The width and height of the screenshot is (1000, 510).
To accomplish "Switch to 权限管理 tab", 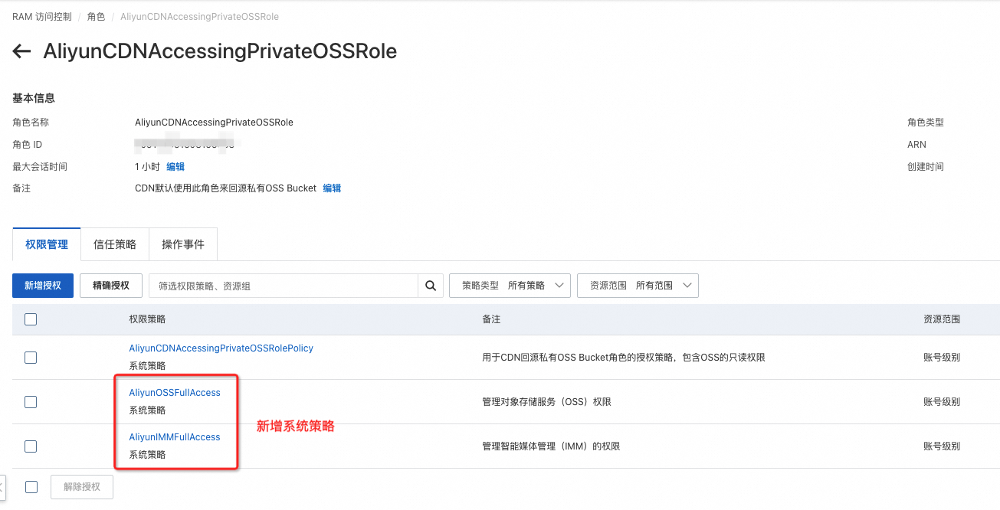I will pos(47,244).
